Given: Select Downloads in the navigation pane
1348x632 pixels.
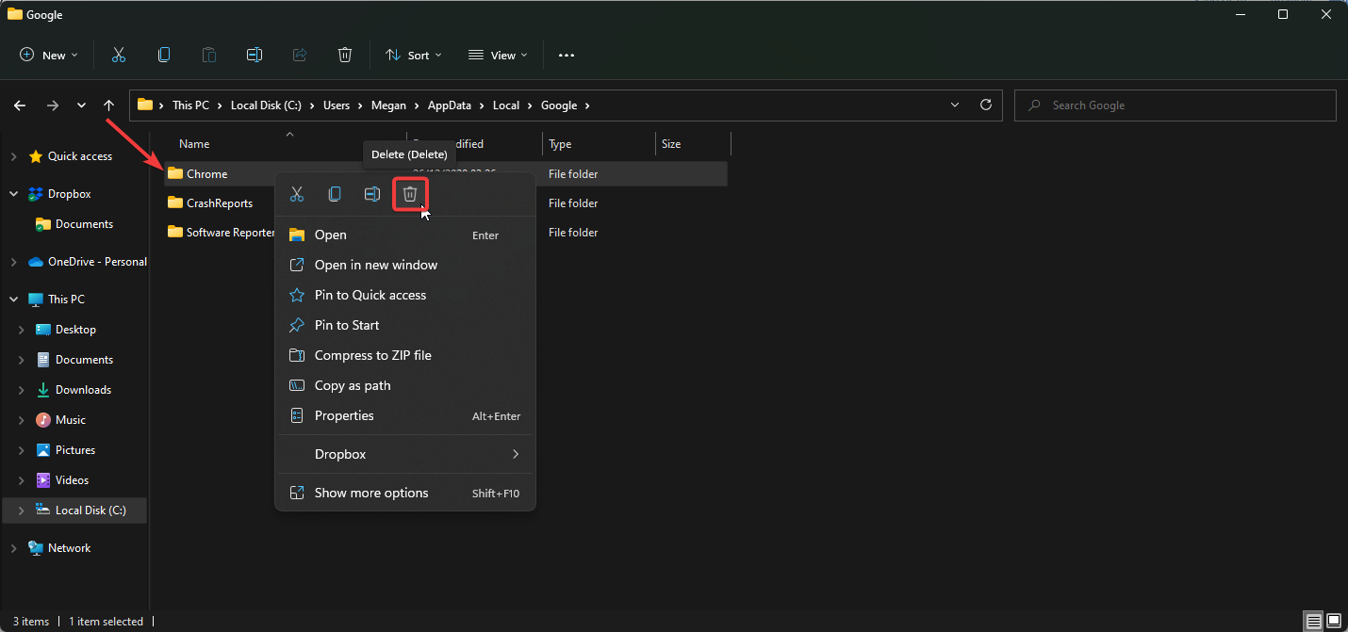Looking at the screenshot, I should 83,390.
